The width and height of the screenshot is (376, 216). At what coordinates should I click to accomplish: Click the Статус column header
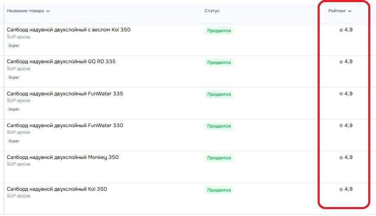(212, 11)
